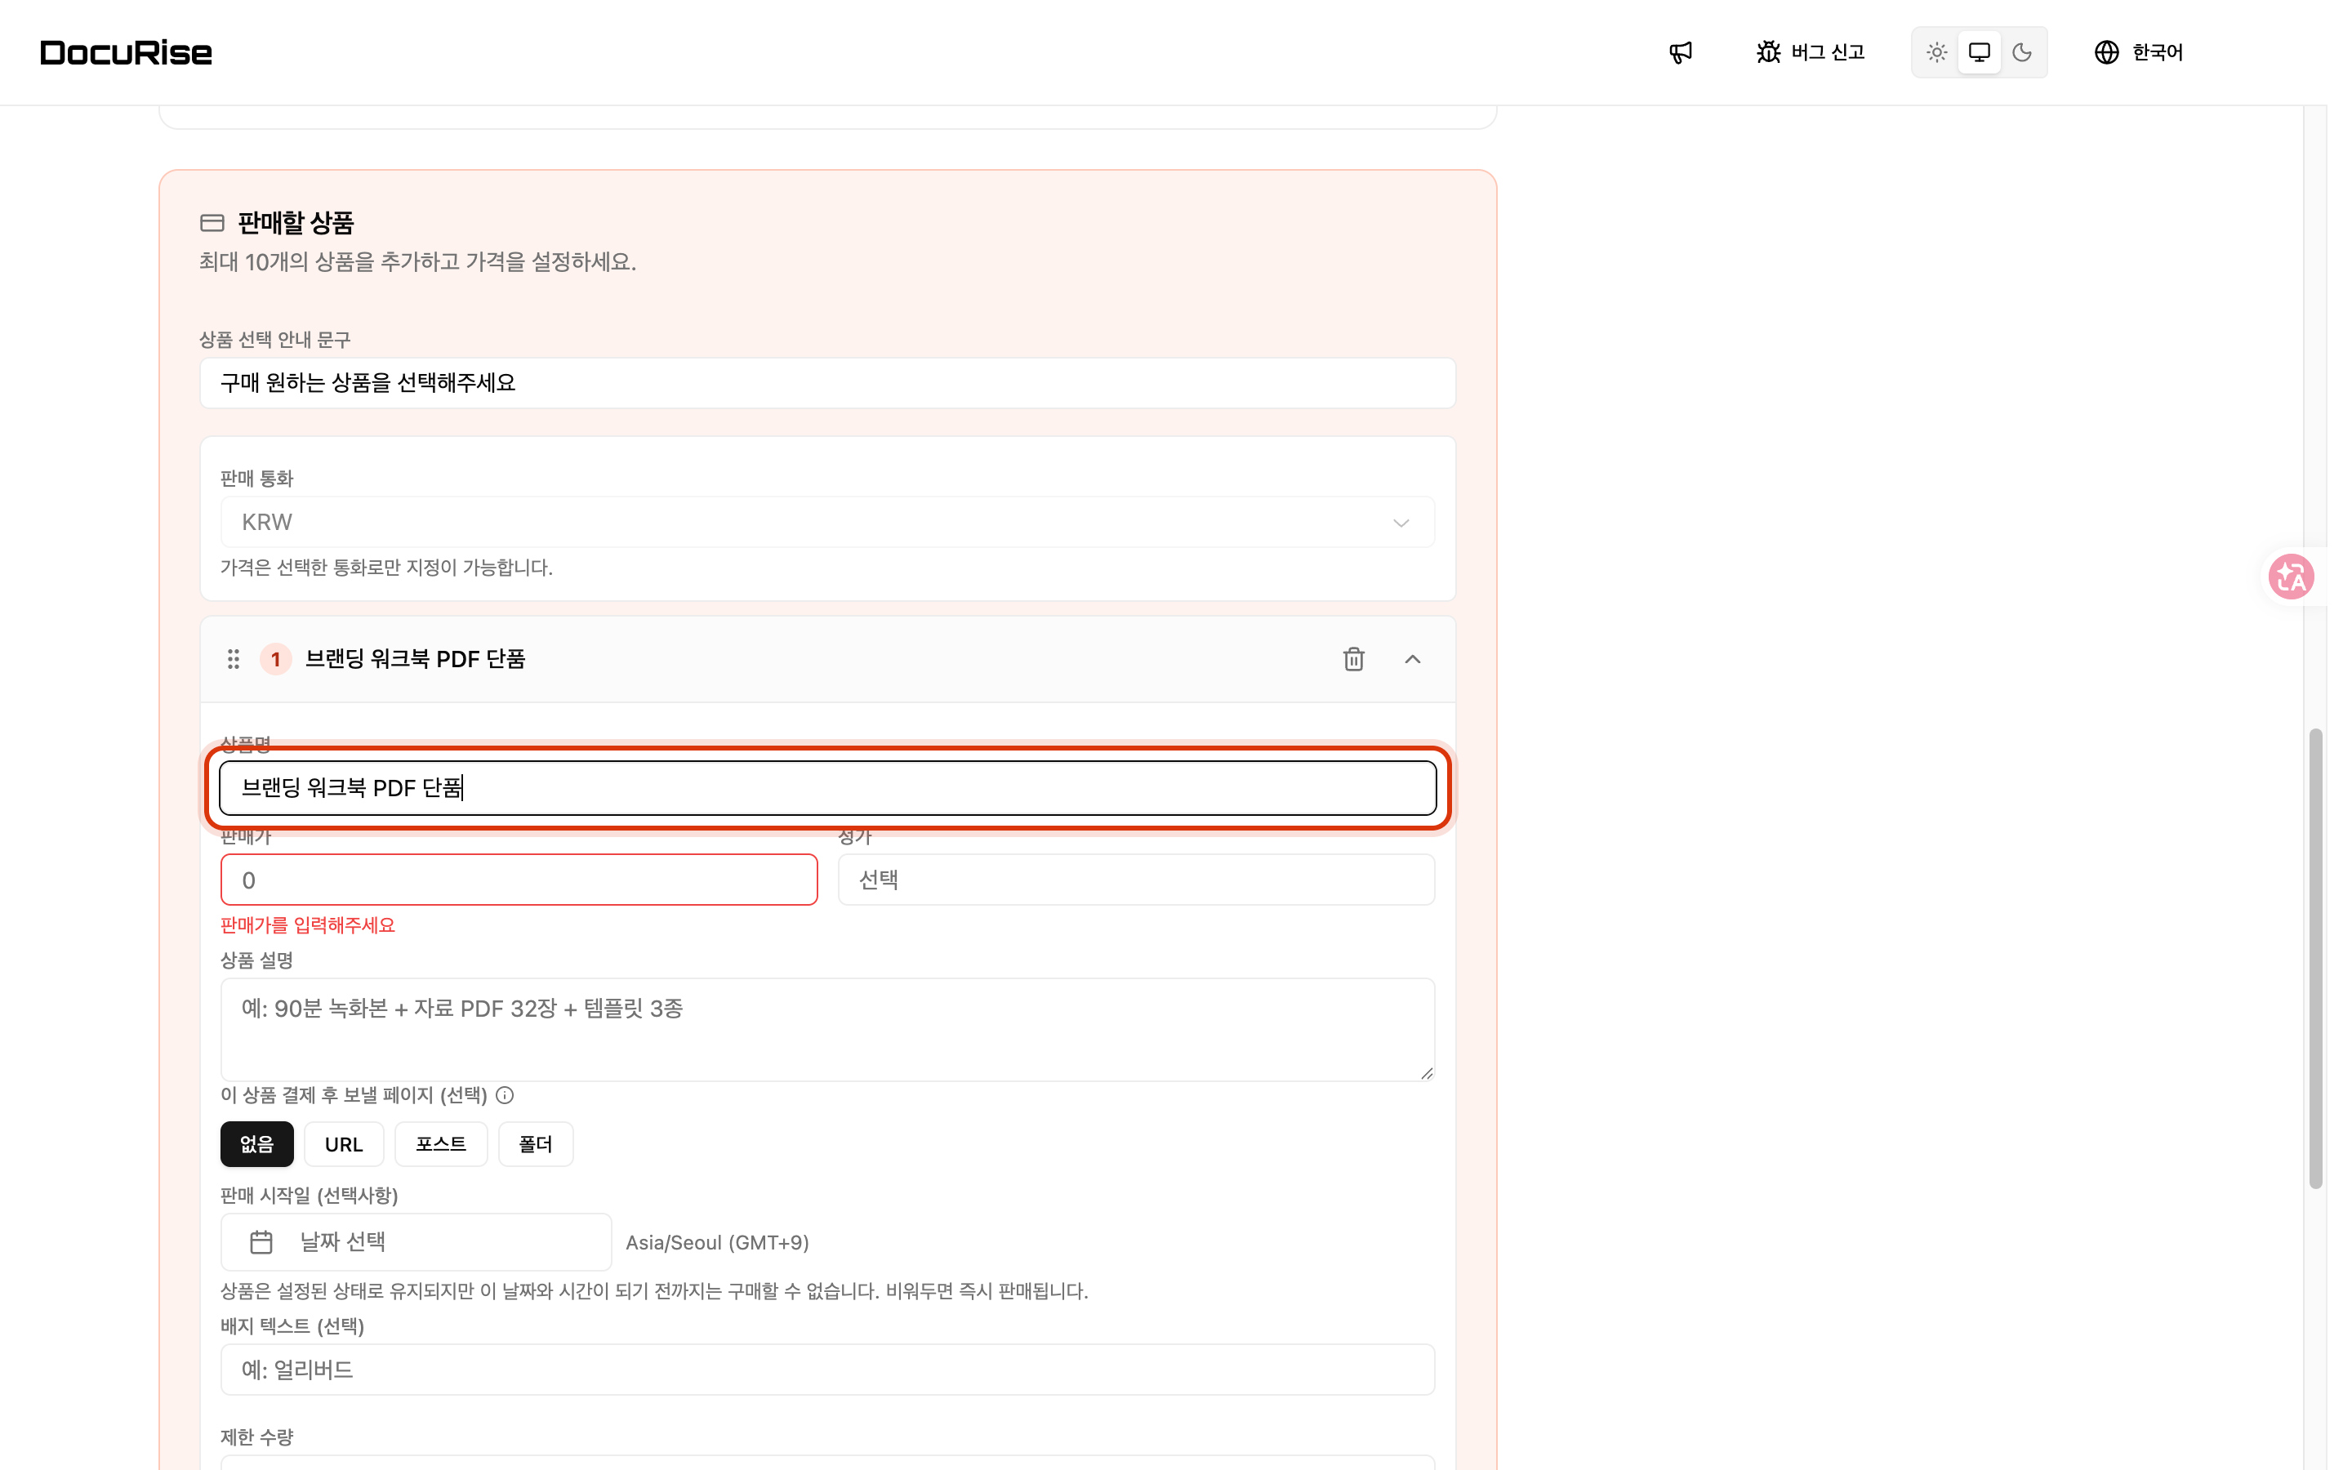2352x1470 pixels.
Task: Focus the 판매가 price input field
Action: pos(519,880)
